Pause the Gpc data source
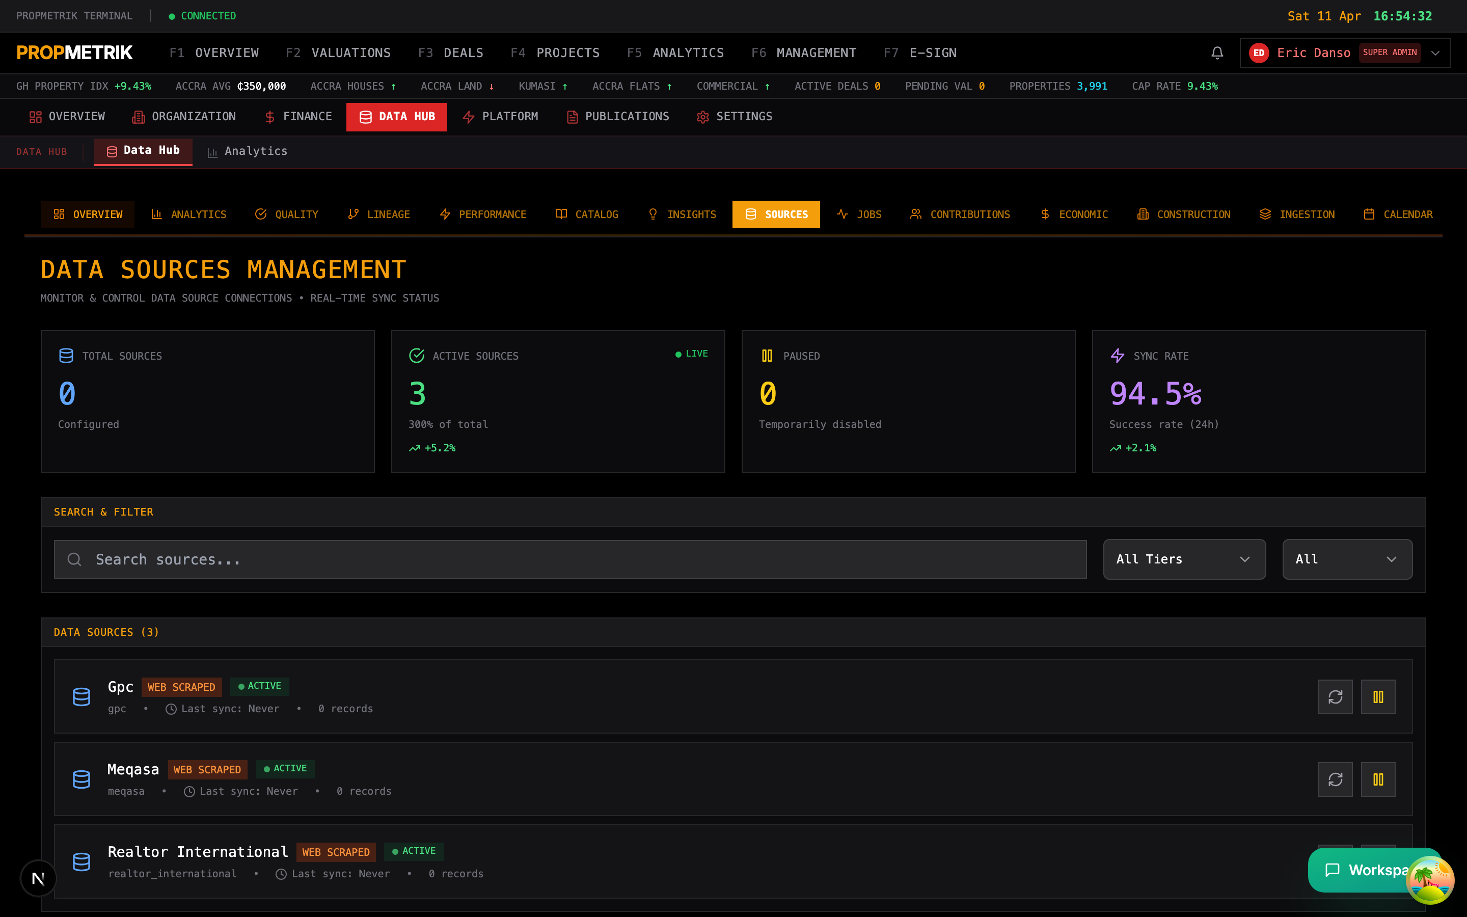Screen dimensions: 1467x917 coord(1378,697)
